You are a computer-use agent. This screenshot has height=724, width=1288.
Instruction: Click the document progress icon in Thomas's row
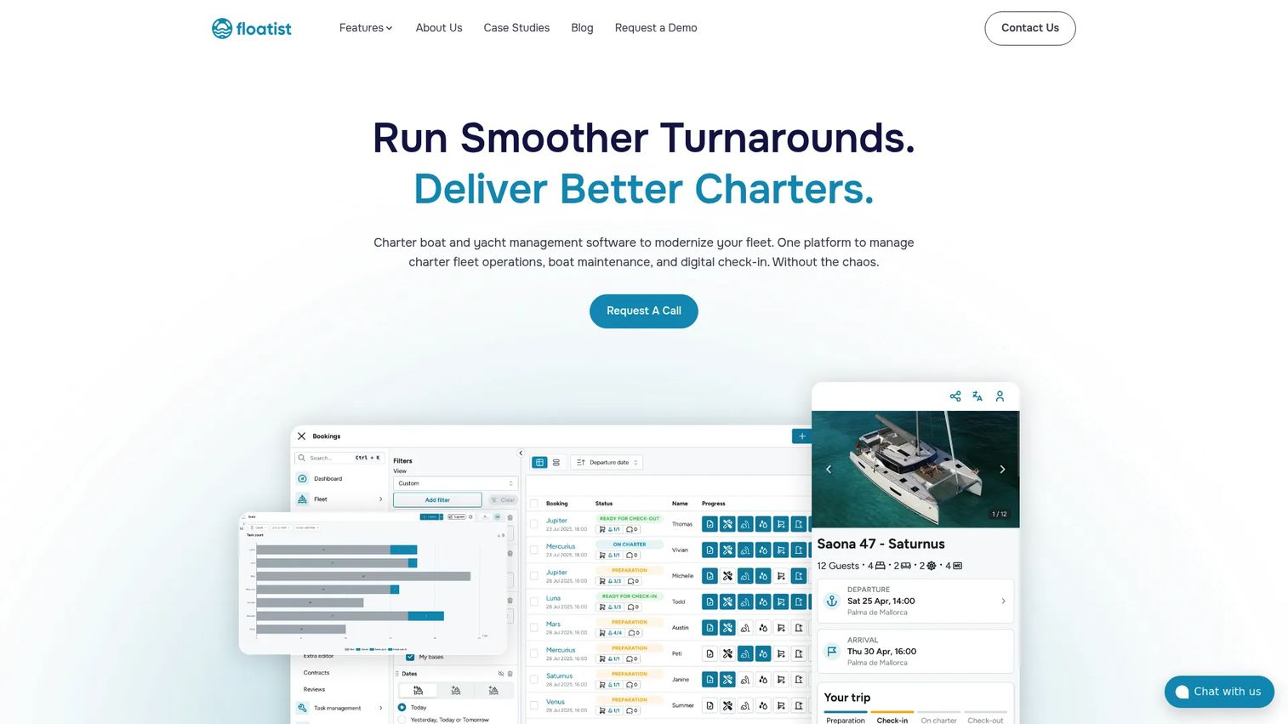tap(710, 524)
